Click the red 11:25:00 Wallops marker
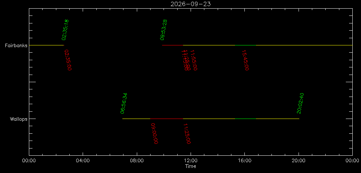This screenshot has height=173, width=361. click(187, 133)
